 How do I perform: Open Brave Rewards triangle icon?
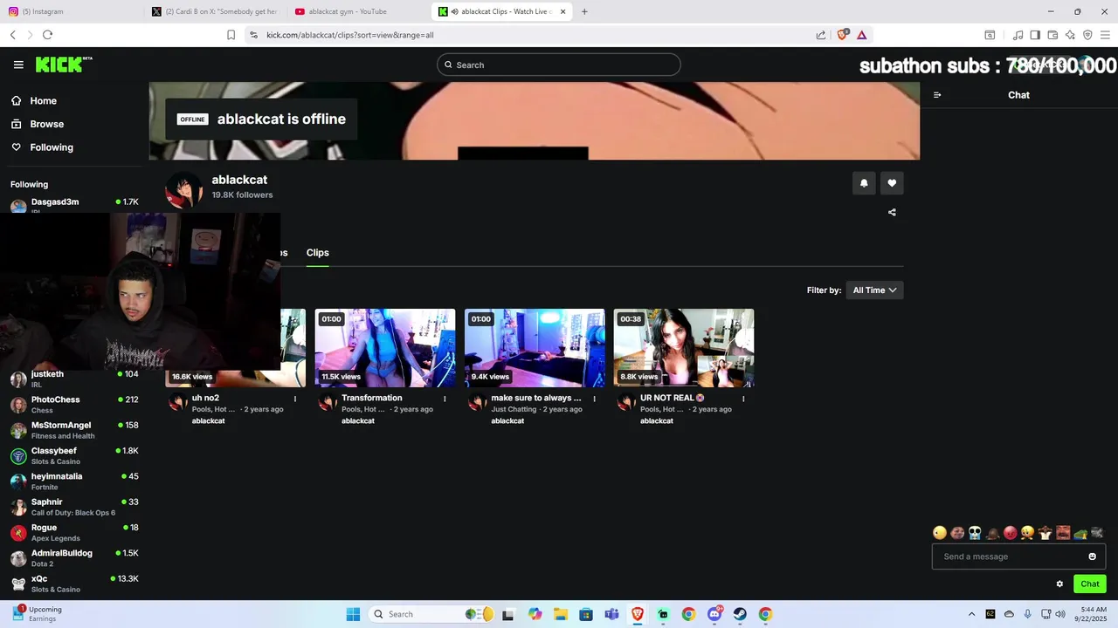tap(861, 35)
